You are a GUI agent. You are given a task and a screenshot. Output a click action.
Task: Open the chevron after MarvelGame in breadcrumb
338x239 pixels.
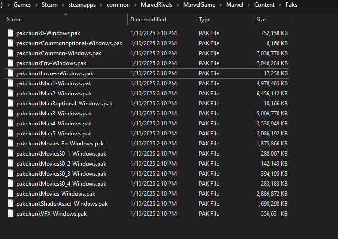tap(220, 5)
